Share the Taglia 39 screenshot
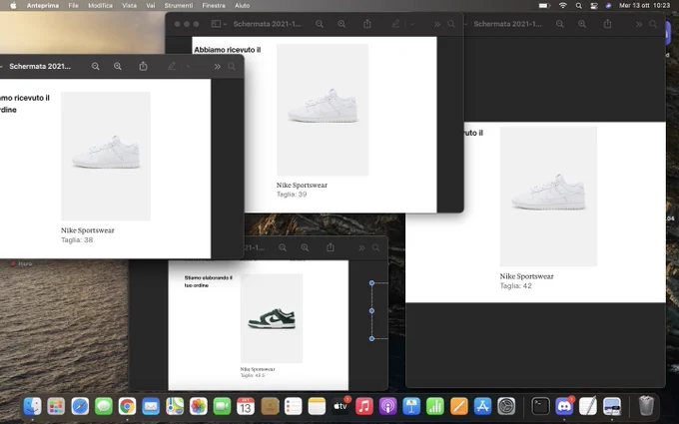 (x=367, y=24)
